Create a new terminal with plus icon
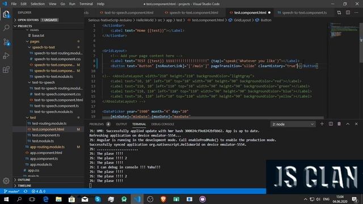363x204 pixels. 322,124
